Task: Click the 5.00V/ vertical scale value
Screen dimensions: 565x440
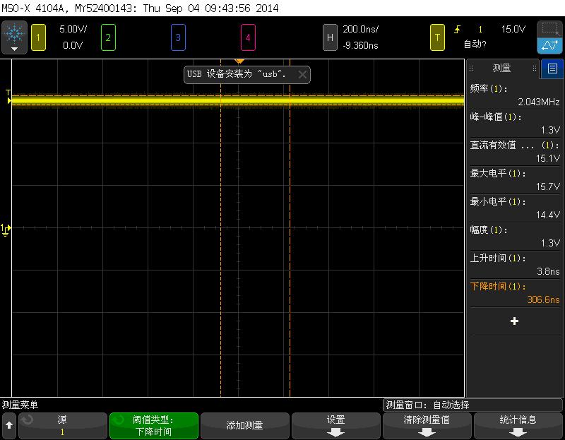Action: point(73,29)
